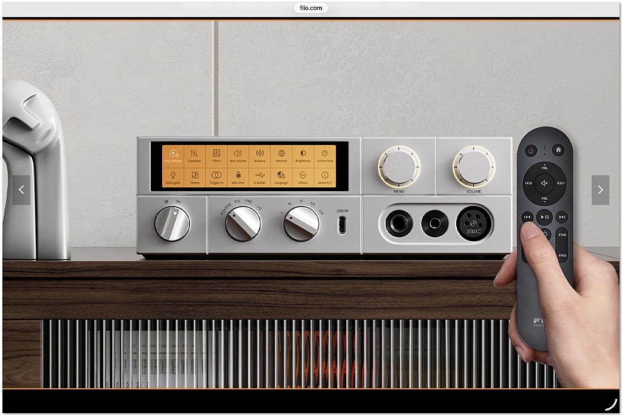Select the Network globe tile on the device screen
This screenshot has height=415, width=622.
click(x=281, y=156)
